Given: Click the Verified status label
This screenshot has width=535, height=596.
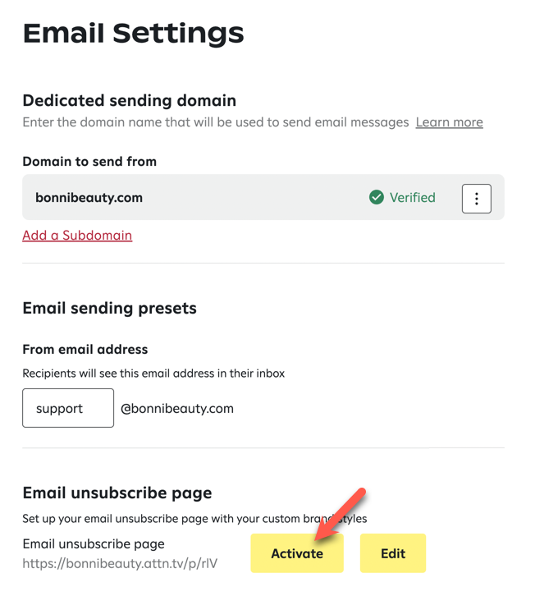Looking at the screenshot, I should tap(412, 197).
